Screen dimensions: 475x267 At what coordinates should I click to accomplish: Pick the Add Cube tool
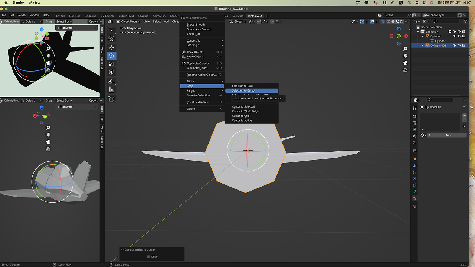point(111,99)
